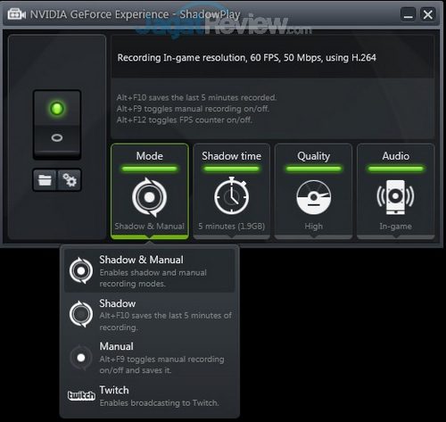Turn ShadowPlay on with green light switch

click(x=57, y=108)
